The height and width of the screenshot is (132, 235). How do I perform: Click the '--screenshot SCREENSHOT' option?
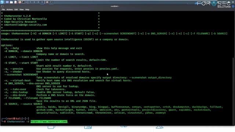pyautogui.click(x=21, y=74)
